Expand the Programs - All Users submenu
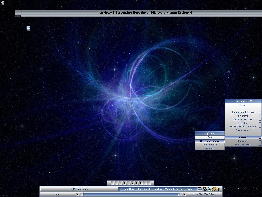The image size is (262, 197). (243, 112)
